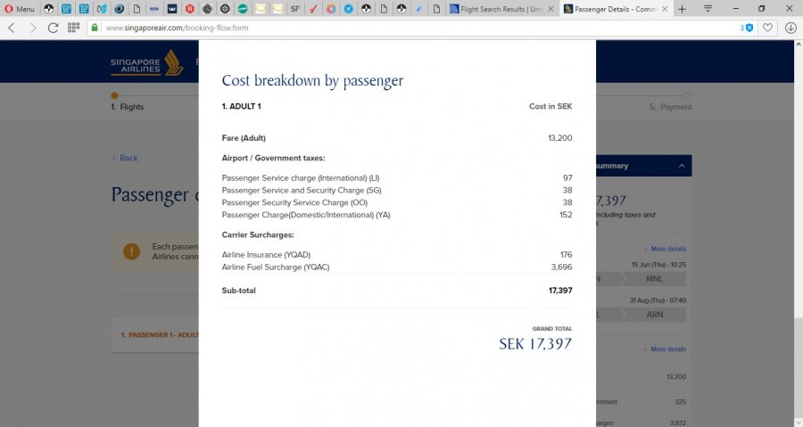This screenshot has width=803, height=427.
Task: Click the browser Back arrow
Action: point(11,28)
